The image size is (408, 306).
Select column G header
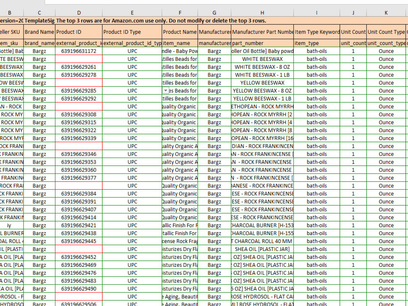click(x=215, y=13)
